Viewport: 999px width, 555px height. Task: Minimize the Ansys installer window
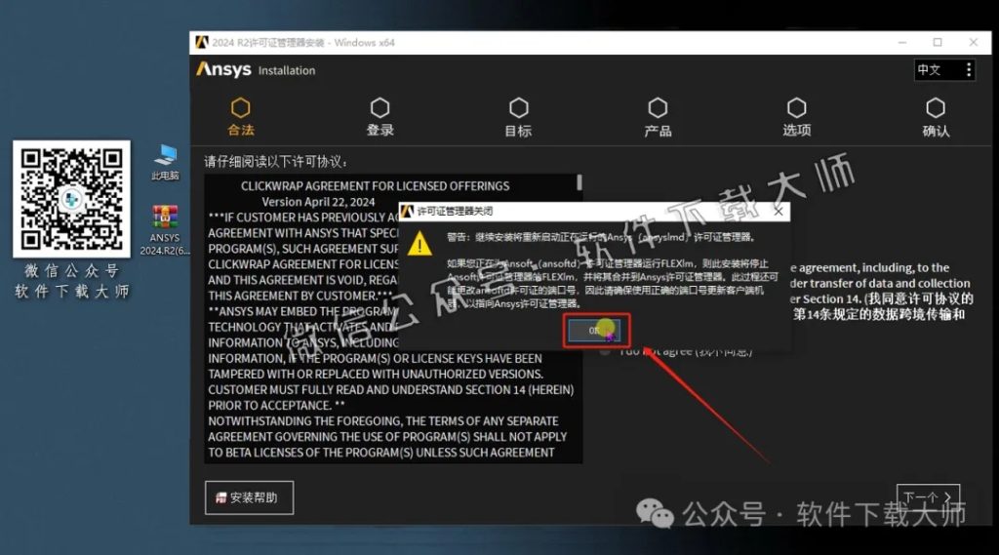pyautogui.click(x=902, y=43)
